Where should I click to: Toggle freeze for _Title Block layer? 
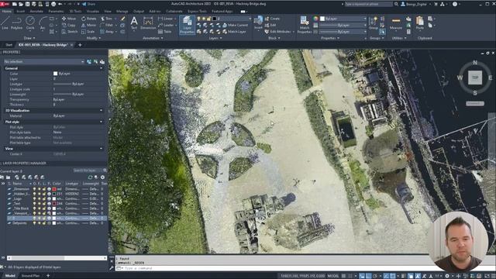[40, 208]
